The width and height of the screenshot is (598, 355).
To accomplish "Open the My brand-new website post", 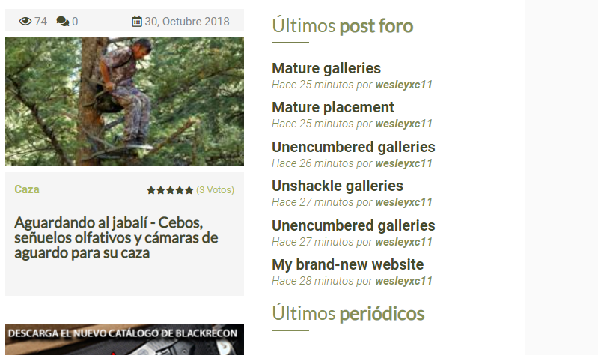I will click(348, 264).
